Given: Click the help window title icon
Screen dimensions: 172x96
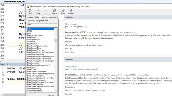Looking at the screenshot, I should (x=28, y=6).
